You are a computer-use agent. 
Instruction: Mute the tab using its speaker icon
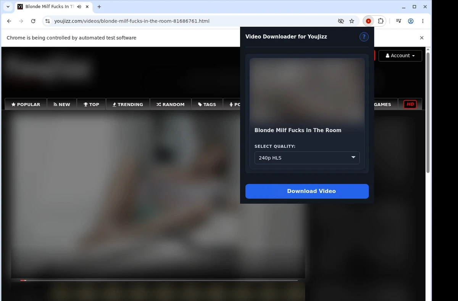pyautogui.click(x=79, y=7)
